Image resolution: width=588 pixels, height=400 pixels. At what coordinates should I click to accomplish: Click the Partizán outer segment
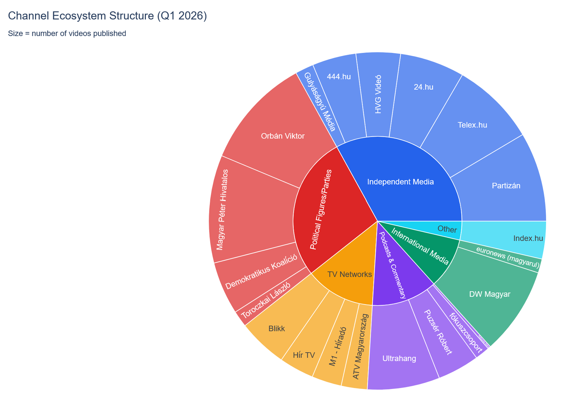506,186
